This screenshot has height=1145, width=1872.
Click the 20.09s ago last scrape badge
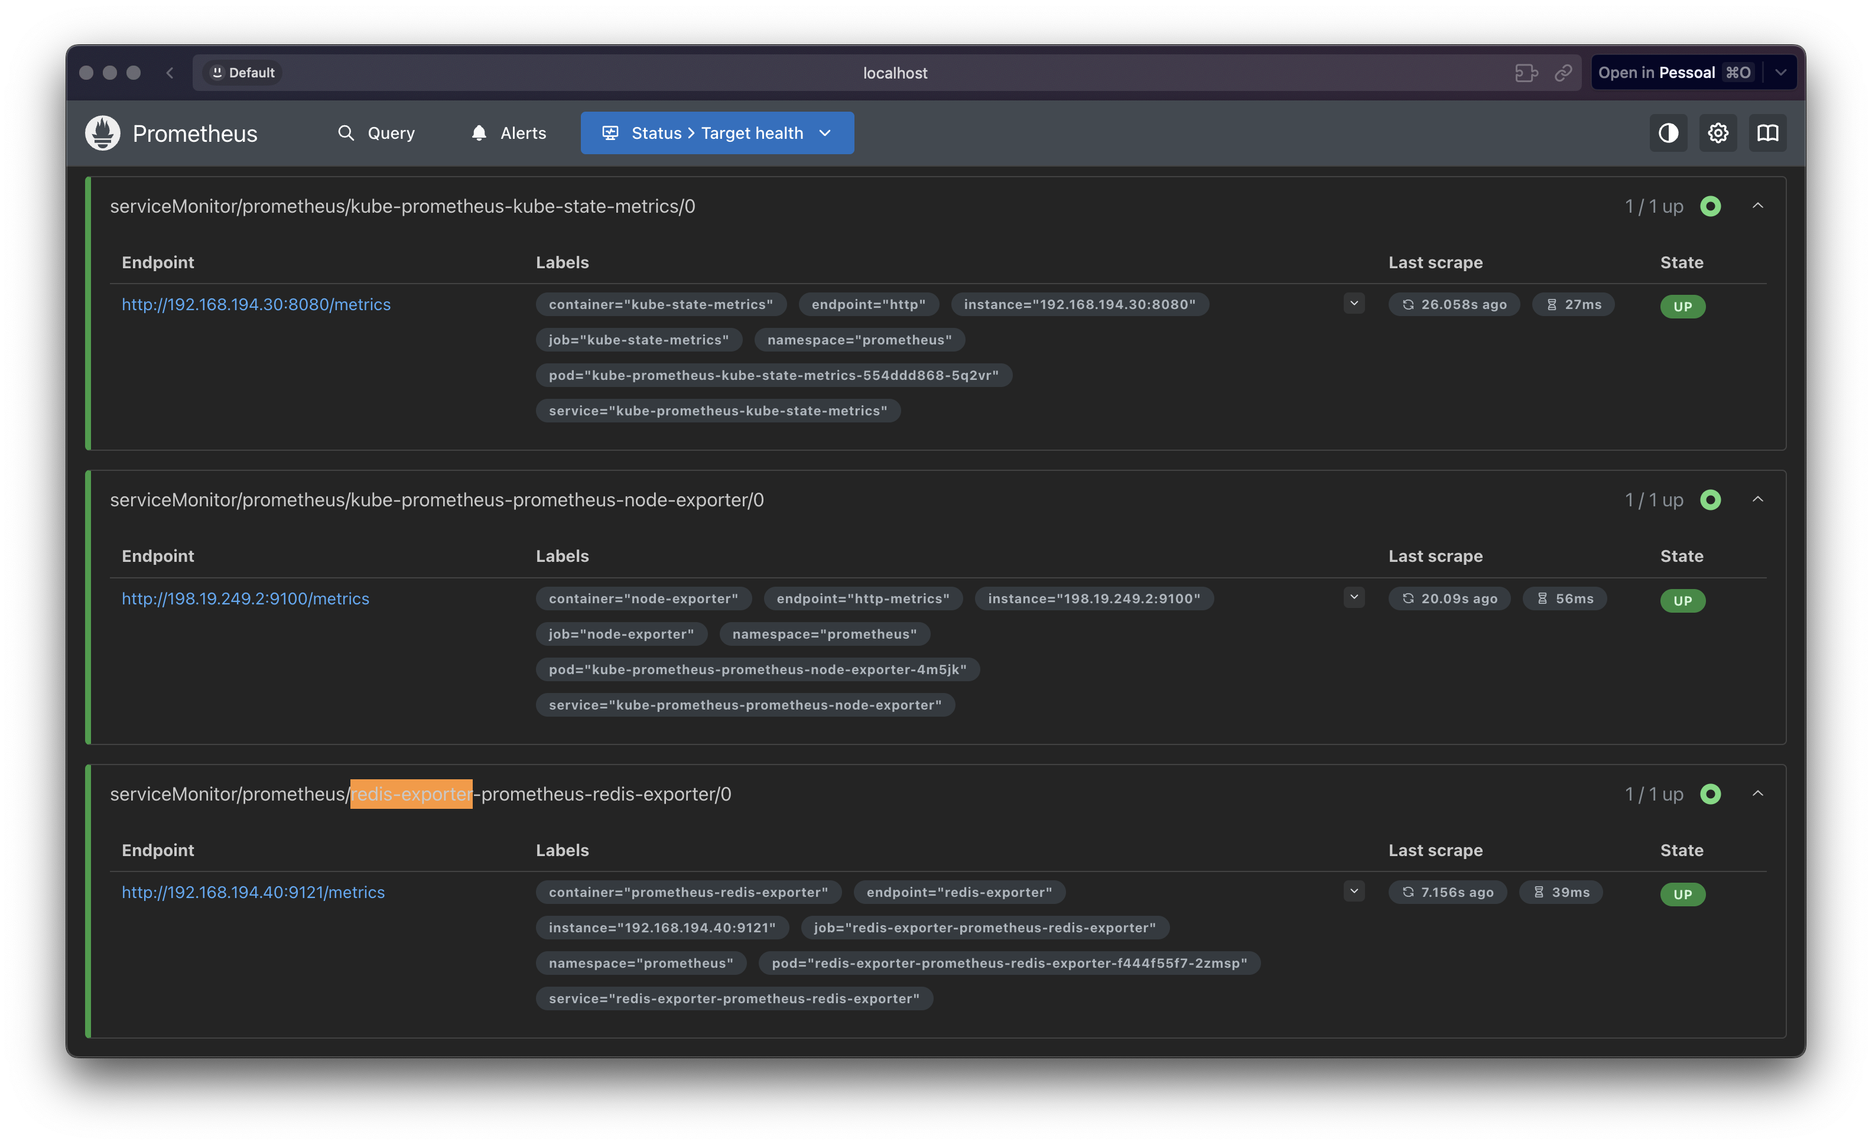(x=1449, y=598)
